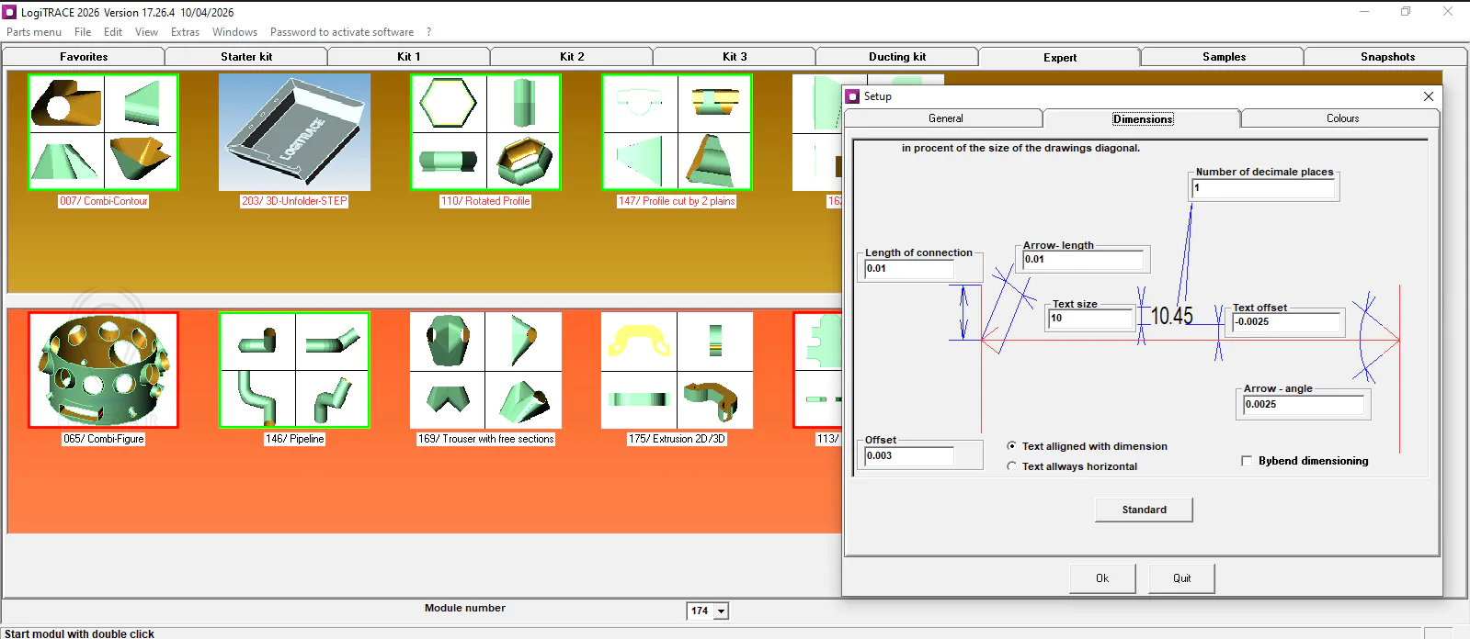
Task: Open Password to activate software menu
Action: pos(342,32)
